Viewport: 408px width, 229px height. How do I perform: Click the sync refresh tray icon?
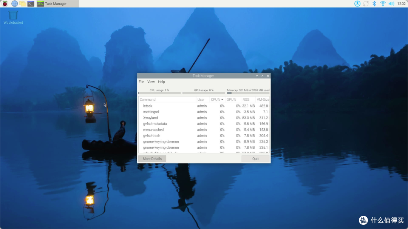tap(366, 4)
